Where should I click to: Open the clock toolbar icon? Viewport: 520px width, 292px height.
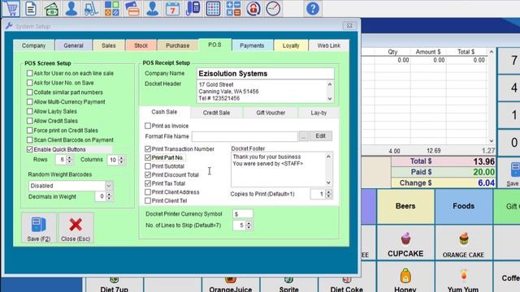pos(273,9)
